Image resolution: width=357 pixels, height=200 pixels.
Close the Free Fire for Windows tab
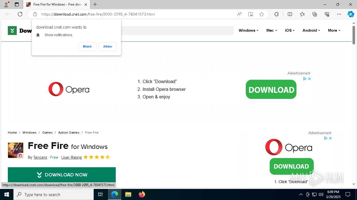pyautogui.click(x=86, y=4)
